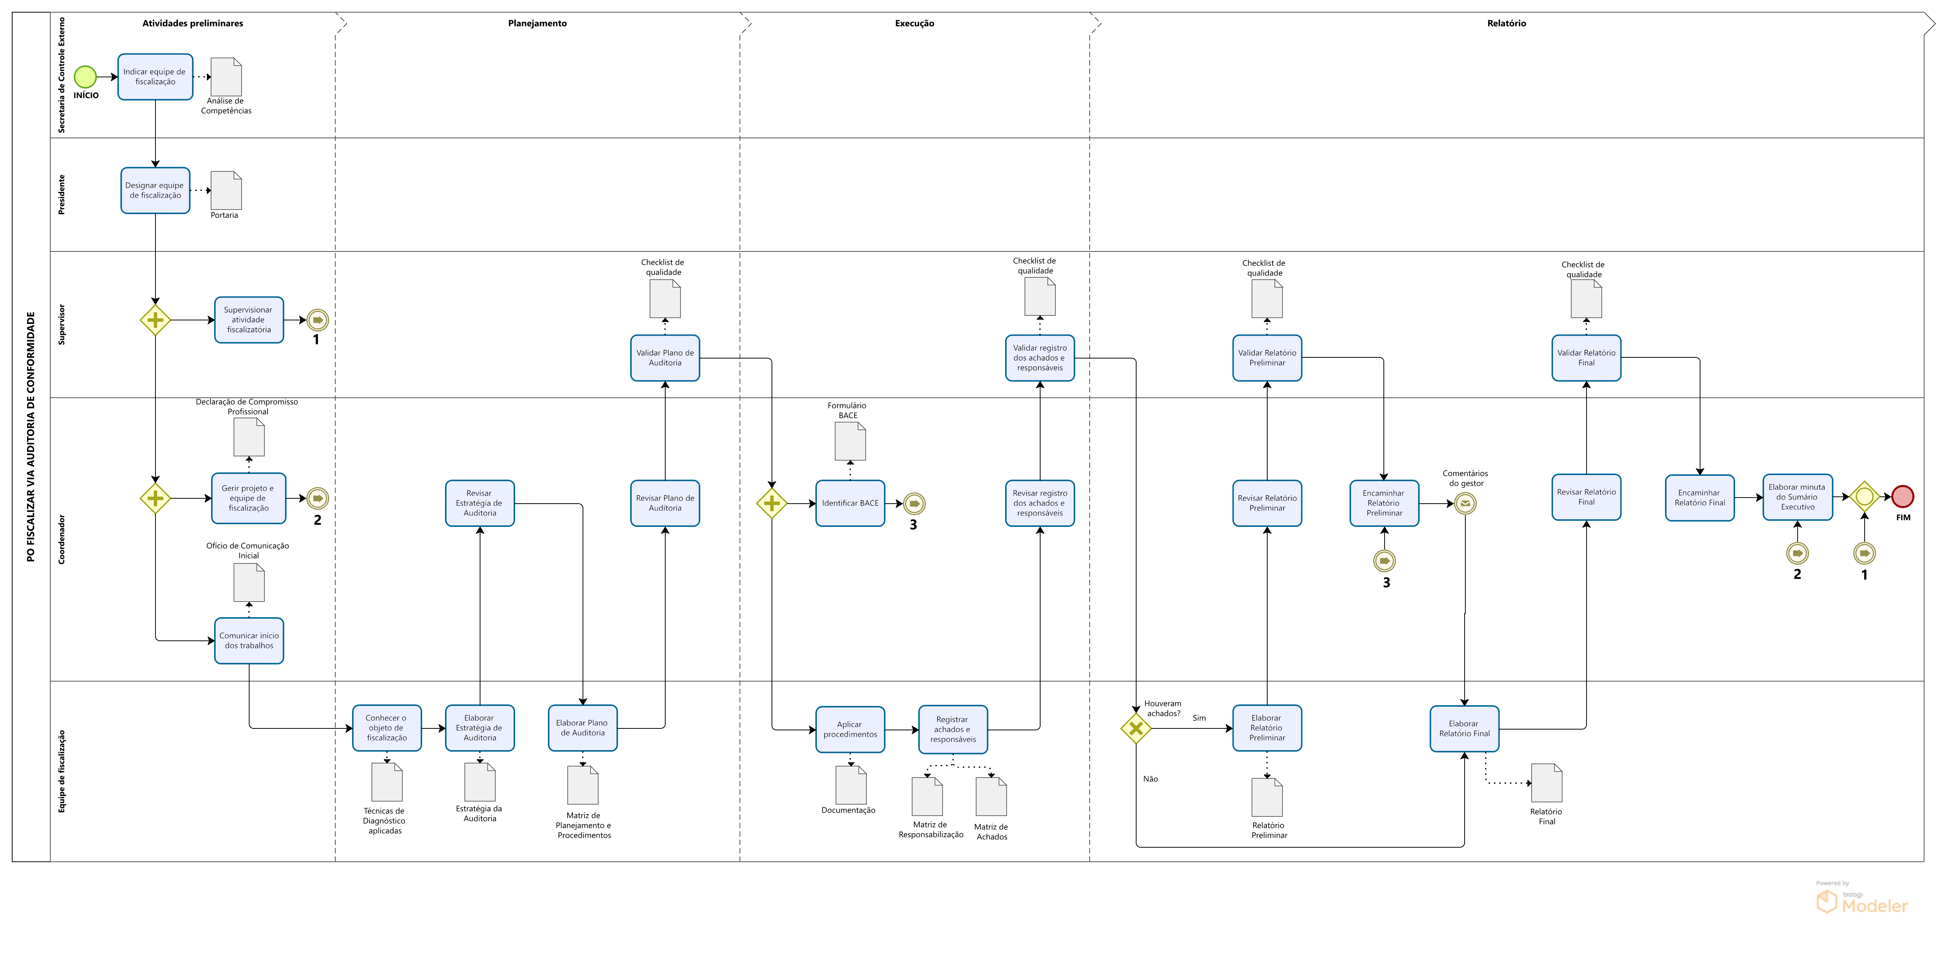Select the Elaborar Relatório Final task
This screenshot has height=973, width=1950.
coord(1465,729)
